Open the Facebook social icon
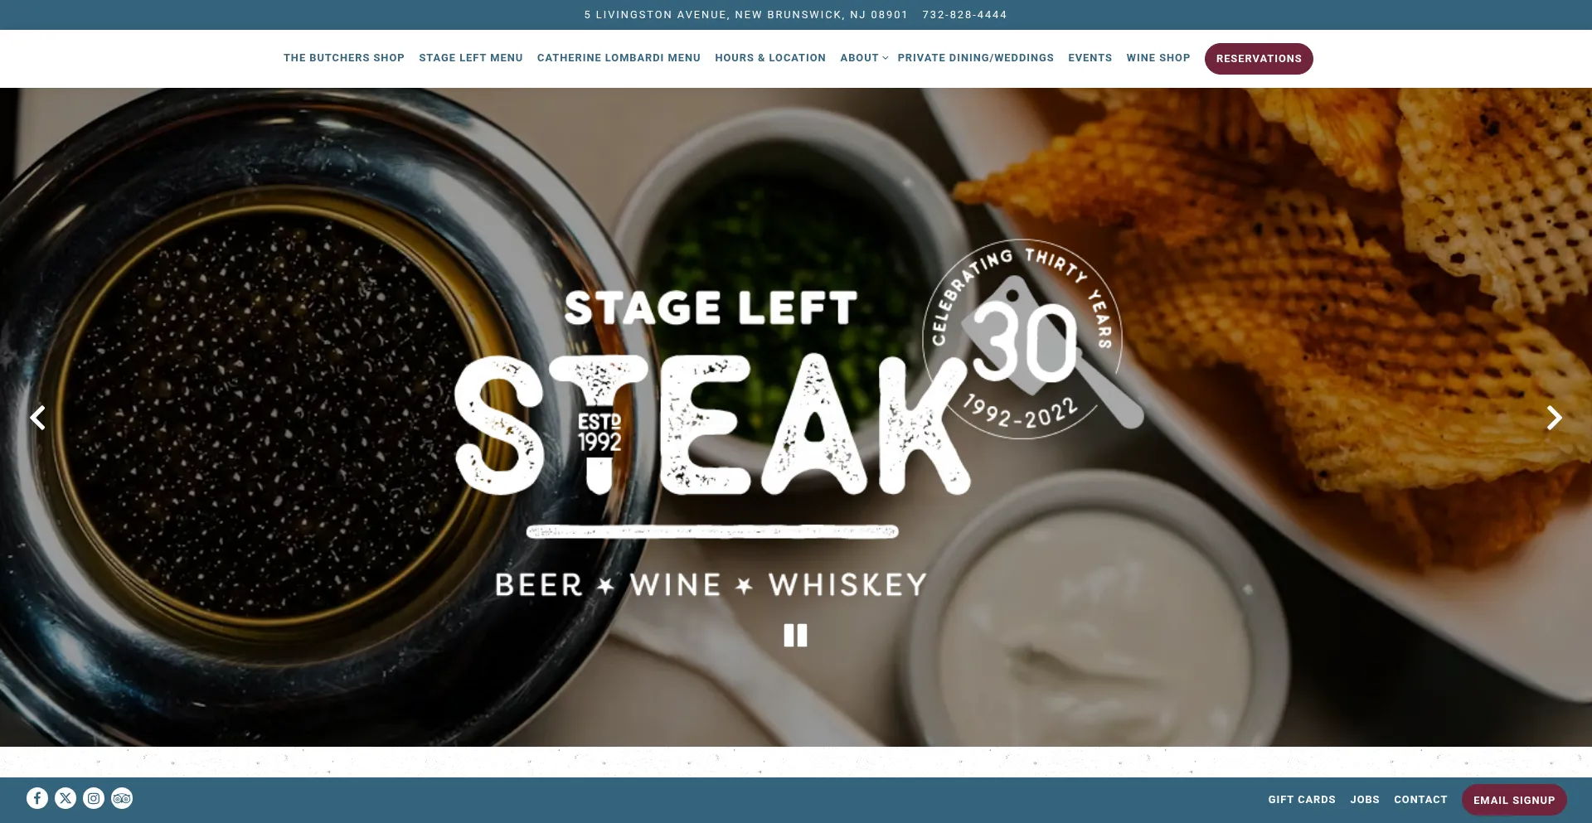Image resolution: width=1592 pixels, height=823 pixels. coord(37,798)
